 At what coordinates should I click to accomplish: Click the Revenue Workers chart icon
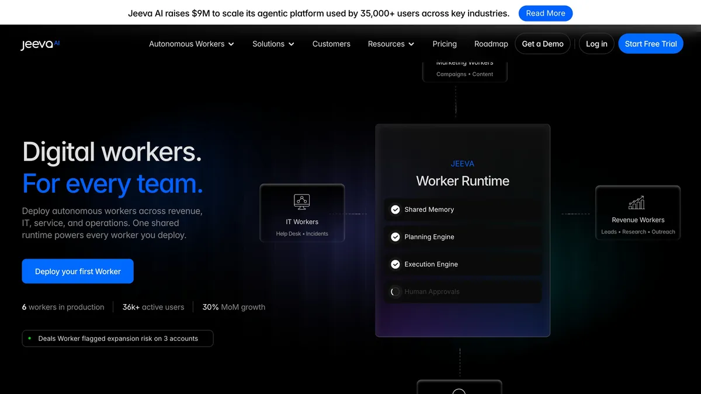(x=637, y=203)
